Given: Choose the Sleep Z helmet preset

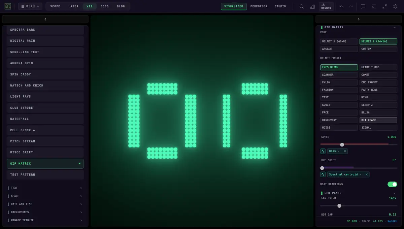Looking at the screenshot, I should tap(378, 105).
